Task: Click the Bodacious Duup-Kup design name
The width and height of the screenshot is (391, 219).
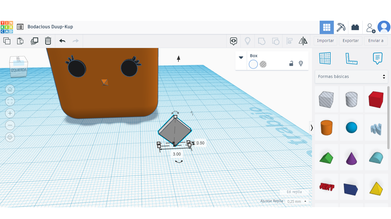Action: coord(50,27)
